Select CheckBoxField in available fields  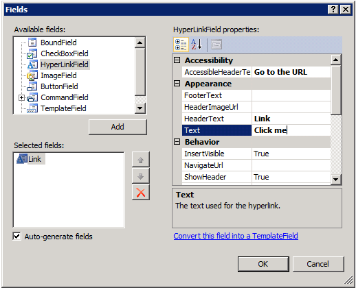[65, 53]
